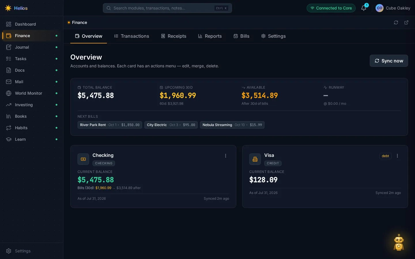The width and height of the screenshot is (415, 259).
Task: Open the City Electric bill chip
Action: tap(171, 125)
